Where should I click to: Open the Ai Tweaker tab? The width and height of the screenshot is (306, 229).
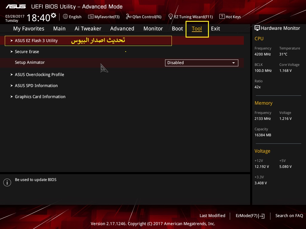(x=88, y=29)
